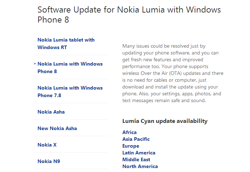Click the current-page arrow marker in sidebar
250x172 pixels.
click(x=35, y=64)
